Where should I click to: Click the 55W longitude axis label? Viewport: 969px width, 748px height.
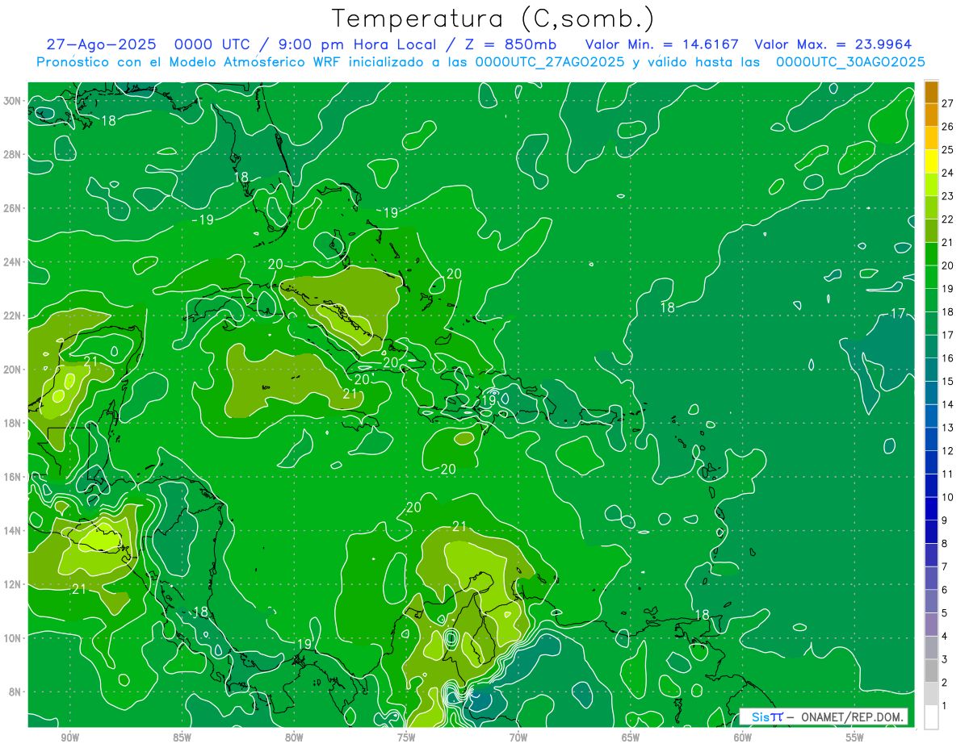854,738
